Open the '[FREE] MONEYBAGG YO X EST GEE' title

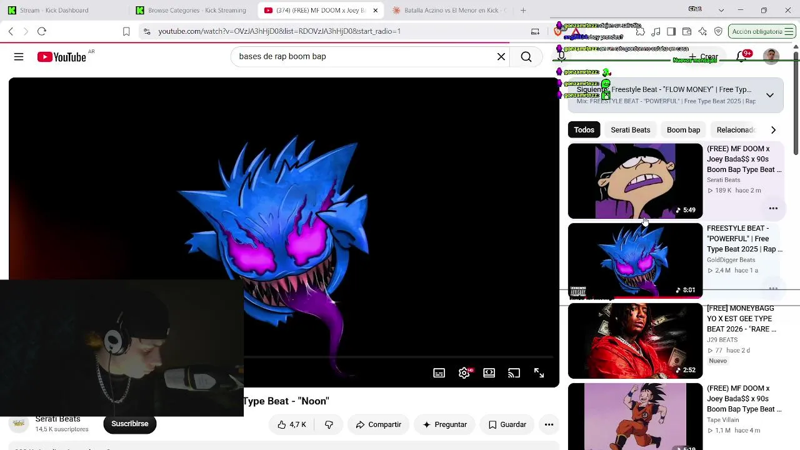click(742, 319)
